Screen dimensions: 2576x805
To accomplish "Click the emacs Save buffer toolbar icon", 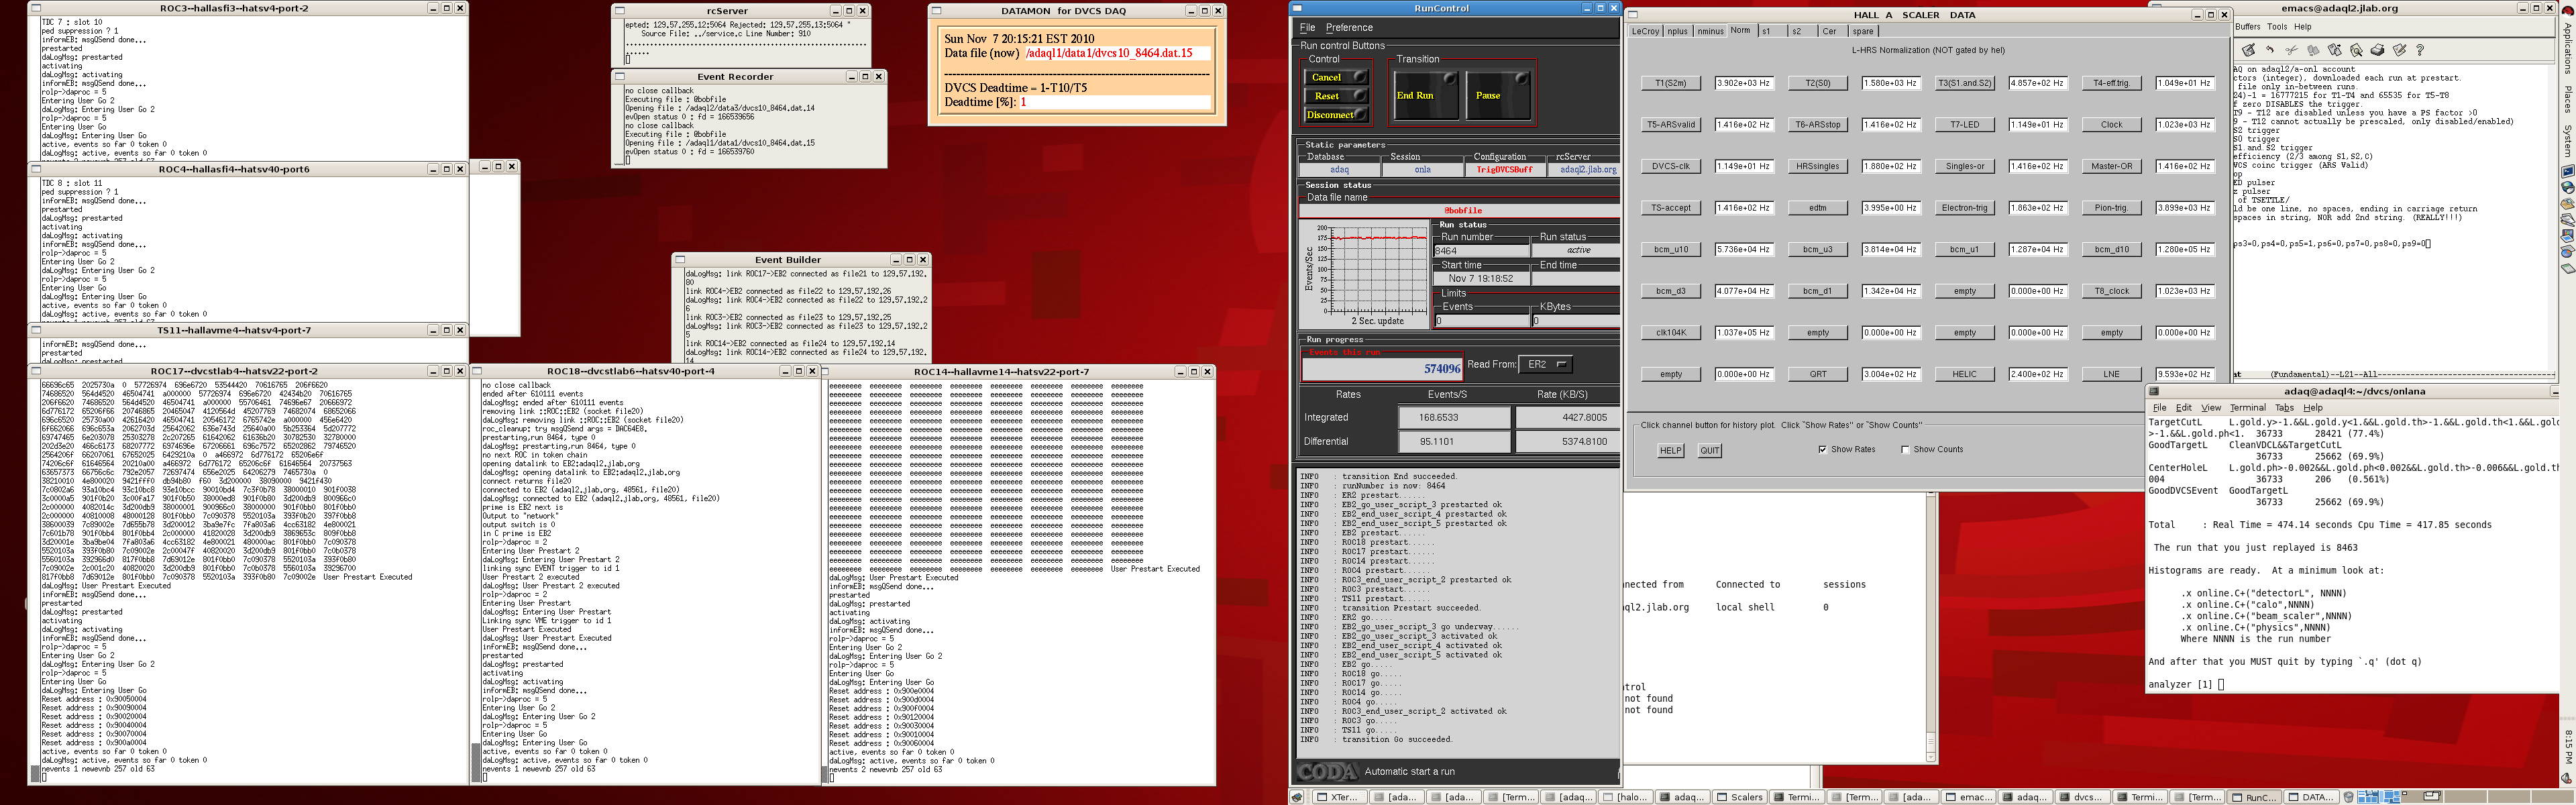I will point(2249,50).
